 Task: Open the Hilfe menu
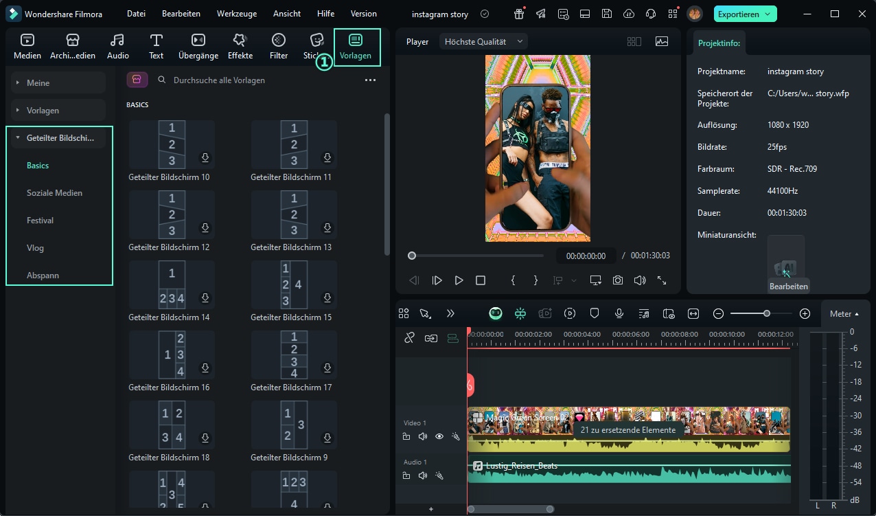pyautogui.click(x=326, y=14)
